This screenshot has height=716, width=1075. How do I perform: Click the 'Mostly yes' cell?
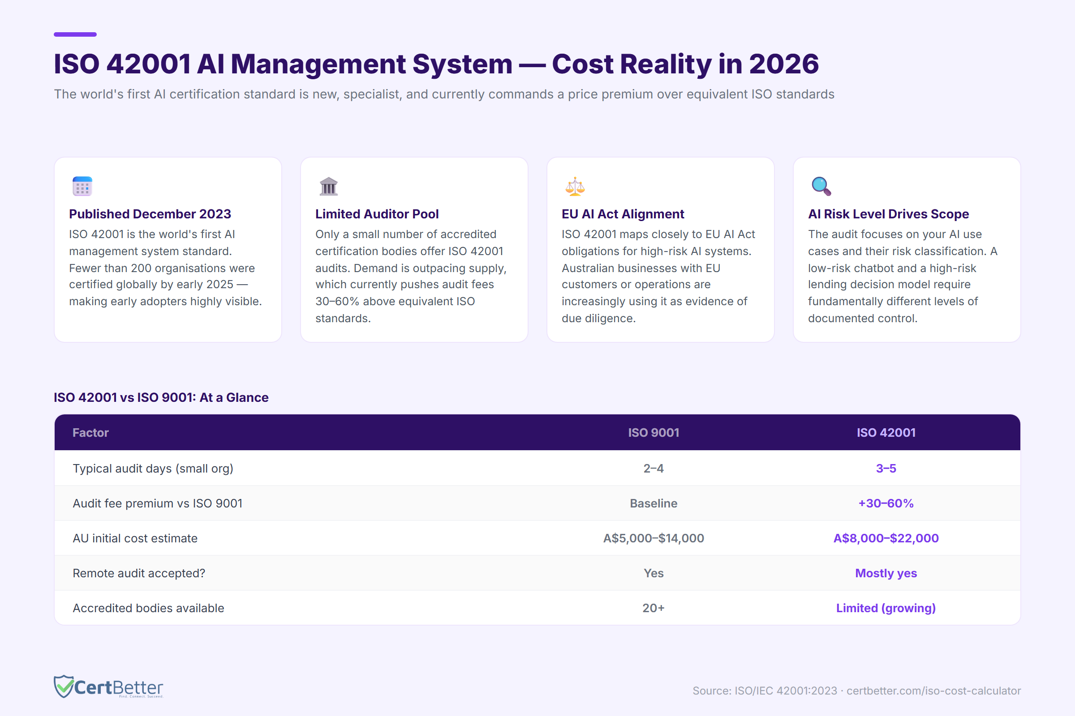pyautogui.click(x=886, y=573)
